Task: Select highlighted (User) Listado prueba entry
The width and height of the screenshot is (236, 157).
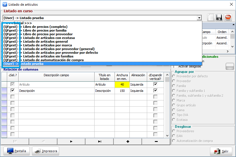Action: [102, 64]
